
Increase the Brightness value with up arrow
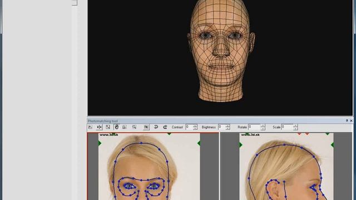pyautogui.click(x=228, y=126)
